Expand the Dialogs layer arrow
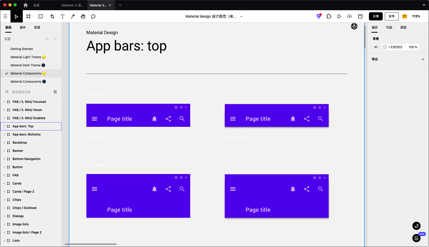This screenshot has width=429, height=247. pyautogui.click(x=4, y=216)
